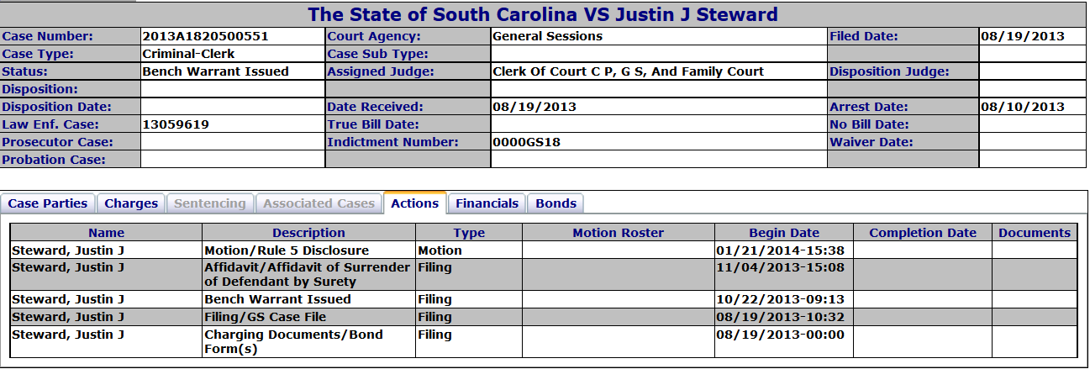View the Financials tab
The width and height of the screenshot is (1090, 369).
pyautogui.click(x=487, y=203)
